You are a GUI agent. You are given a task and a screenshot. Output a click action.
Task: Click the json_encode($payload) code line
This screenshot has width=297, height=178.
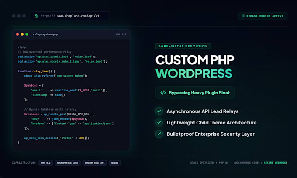point(59,119)
